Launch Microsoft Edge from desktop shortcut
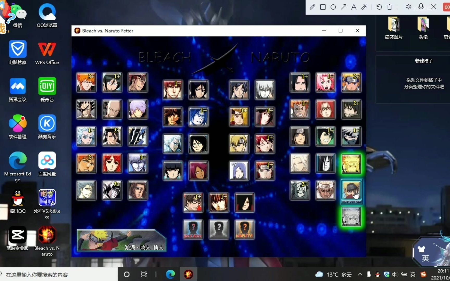Screen dimensions: 450x281 pyautogui.click(x=17, y=167)
